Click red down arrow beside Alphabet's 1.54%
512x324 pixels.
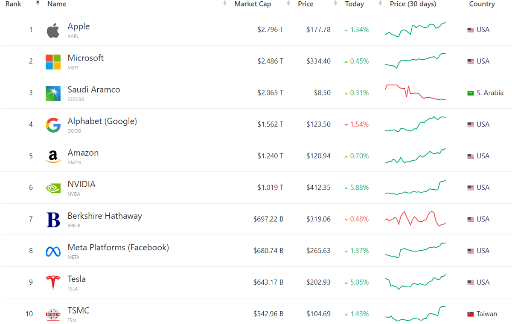click(346, 125)
